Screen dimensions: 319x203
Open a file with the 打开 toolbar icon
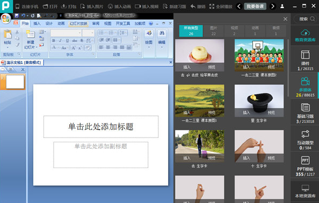45,6
